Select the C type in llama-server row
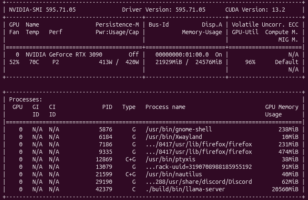The width and height of the screenshot is (308, 200). click(x=134, y=189)
